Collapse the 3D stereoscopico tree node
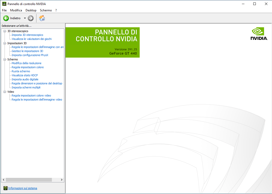Image resolution: width=272 pixels, height=194 pixels. [5, 31]
